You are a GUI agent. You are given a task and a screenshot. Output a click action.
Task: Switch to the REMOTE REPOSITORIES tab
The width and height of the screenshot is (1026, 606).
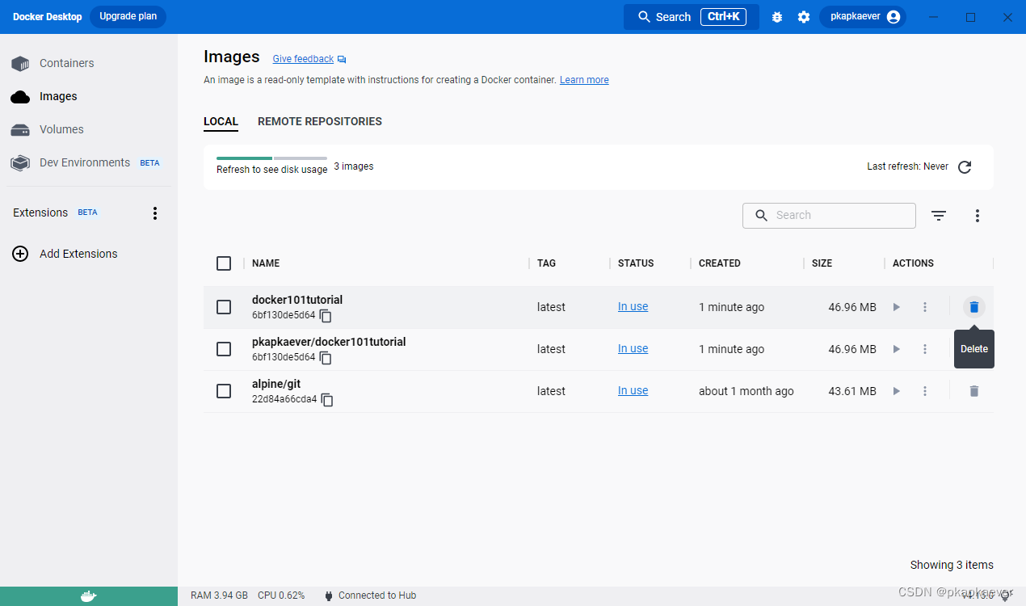coord(320,122)
